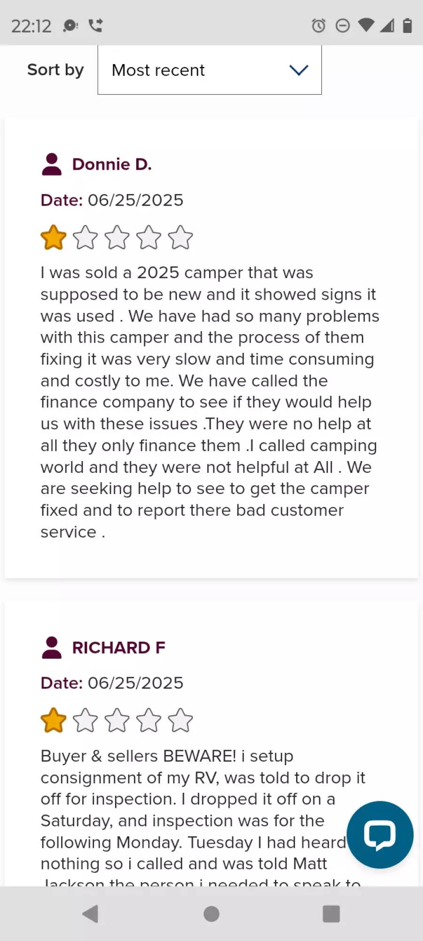This screenshot has height=941, width=423.
Task: Tap Donnie's review text about the 2025 camper
Action: click(209, 402)
